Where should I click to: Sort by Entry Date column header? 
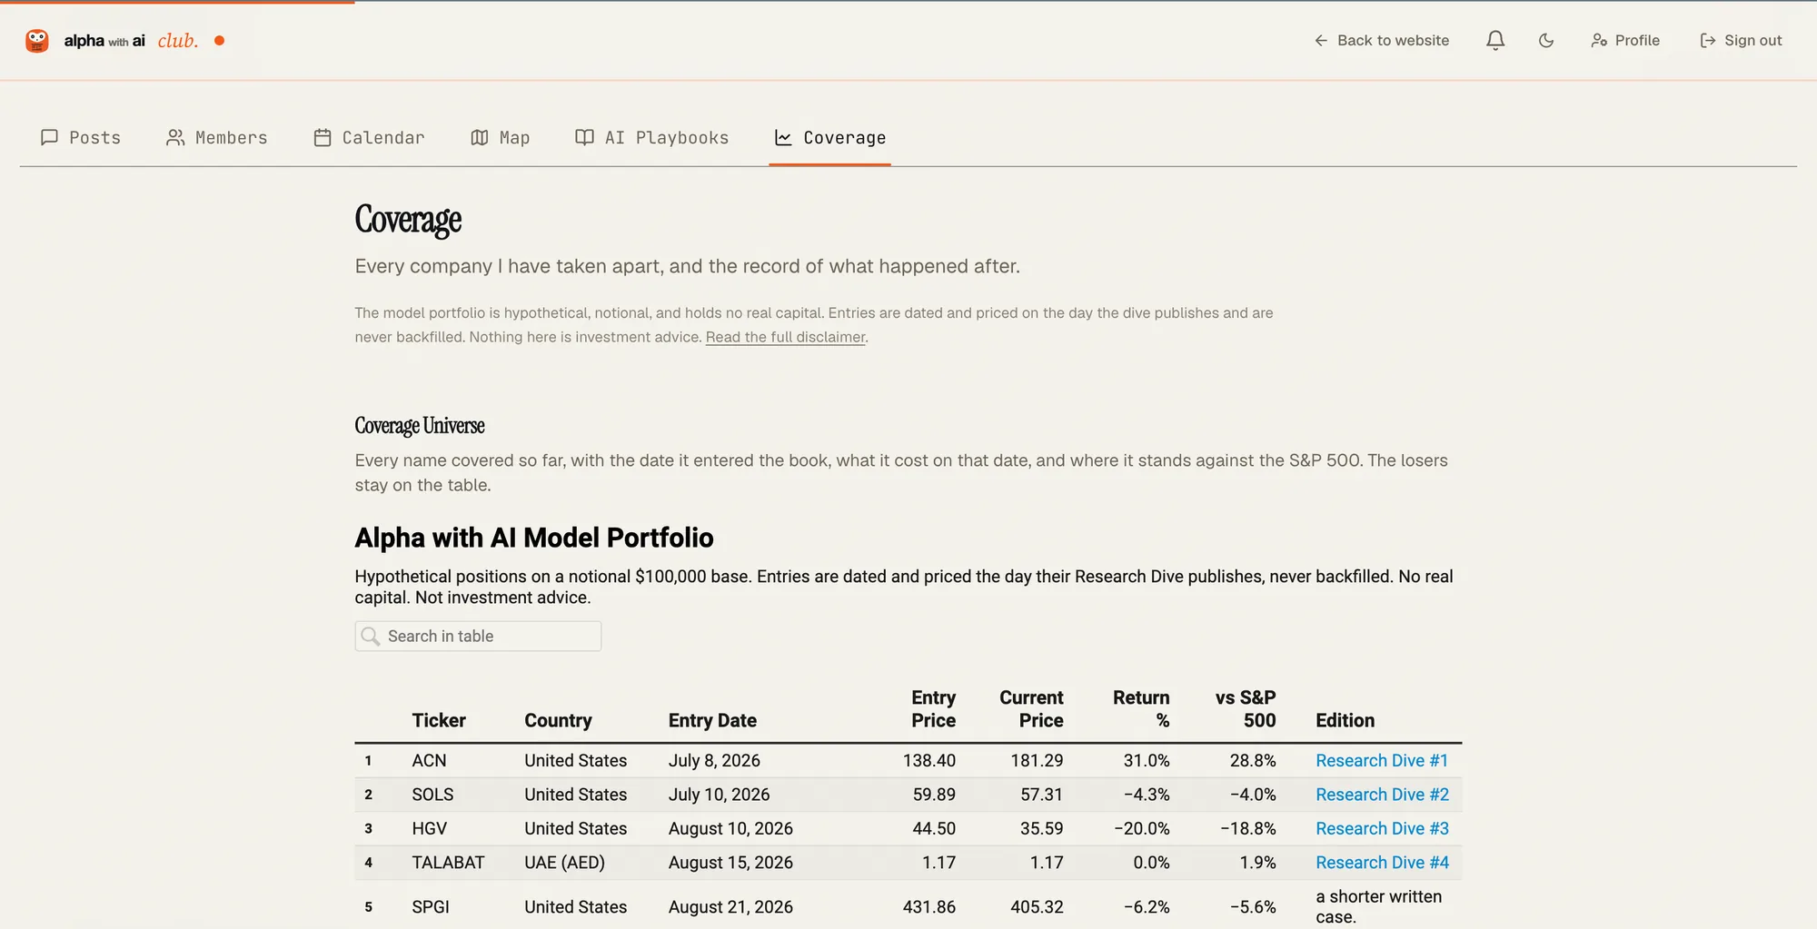[x=712, y=720]
